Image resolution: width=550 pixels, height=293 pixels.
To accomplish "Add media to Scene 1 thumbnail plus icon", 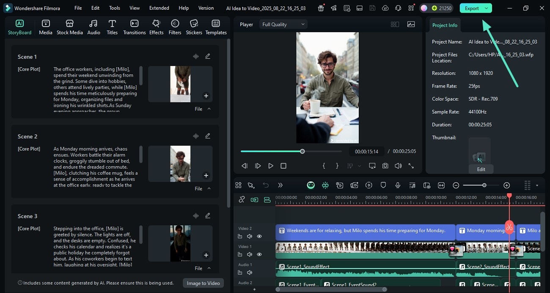I will pos(206,96).
